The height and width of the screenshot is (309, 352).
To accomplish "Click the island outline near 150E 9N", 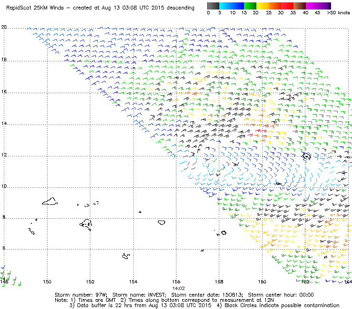I will point(50,201).
